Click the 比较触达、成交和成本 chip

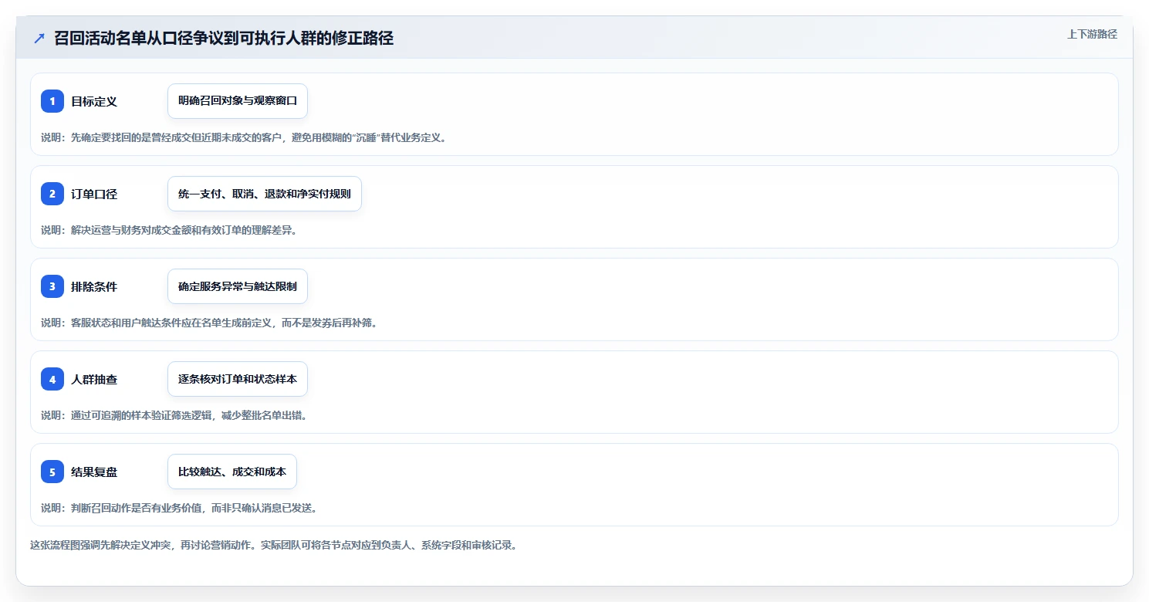point(232,472)
